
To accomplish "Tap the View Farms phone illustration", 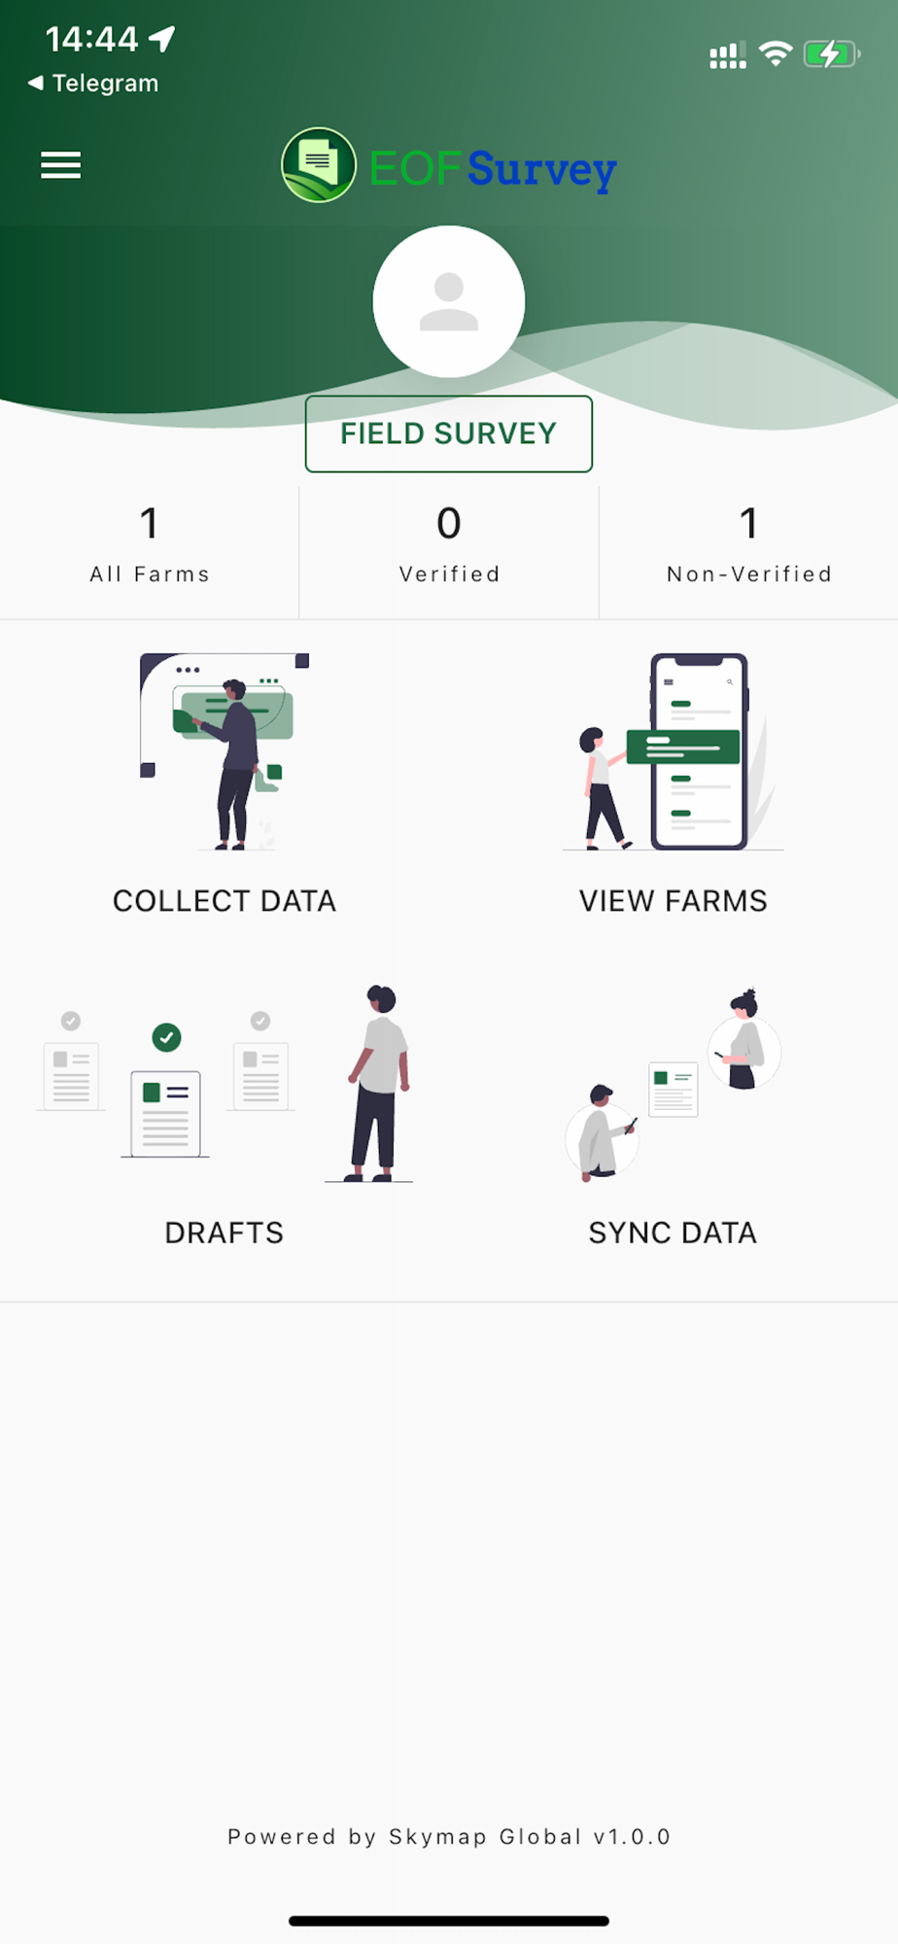I will 673,751.
